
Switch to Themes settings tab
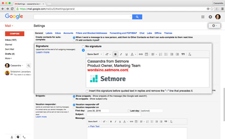(168, 33)
